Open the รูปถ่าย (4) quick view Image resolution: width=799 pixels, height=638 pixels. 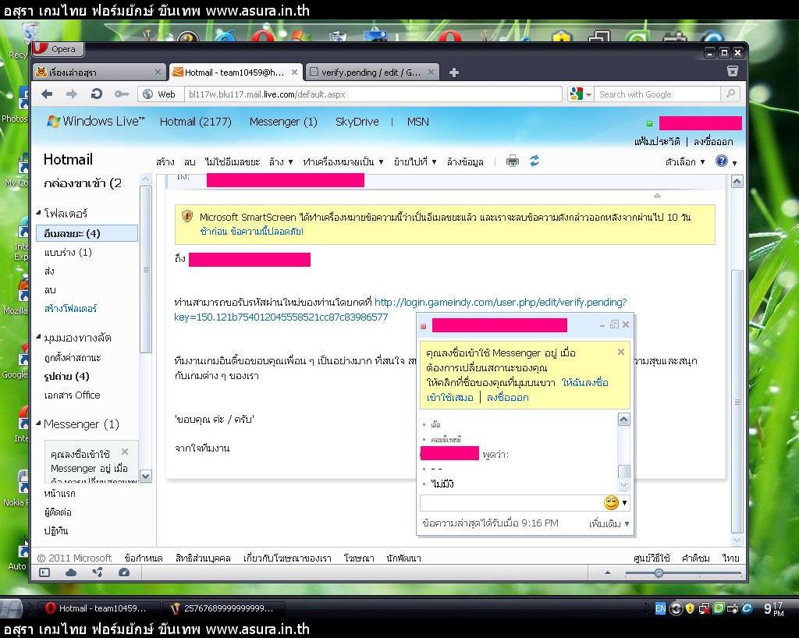[66, 376]
